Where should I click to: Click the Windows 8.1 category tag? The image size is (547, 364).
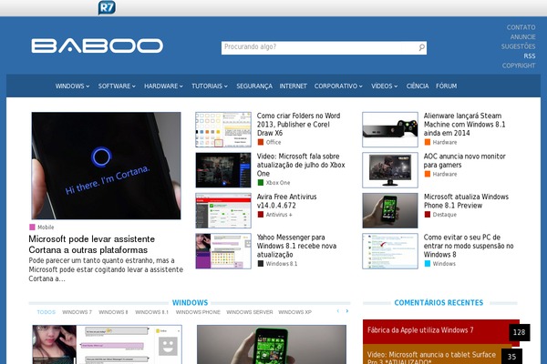(278, 264)
